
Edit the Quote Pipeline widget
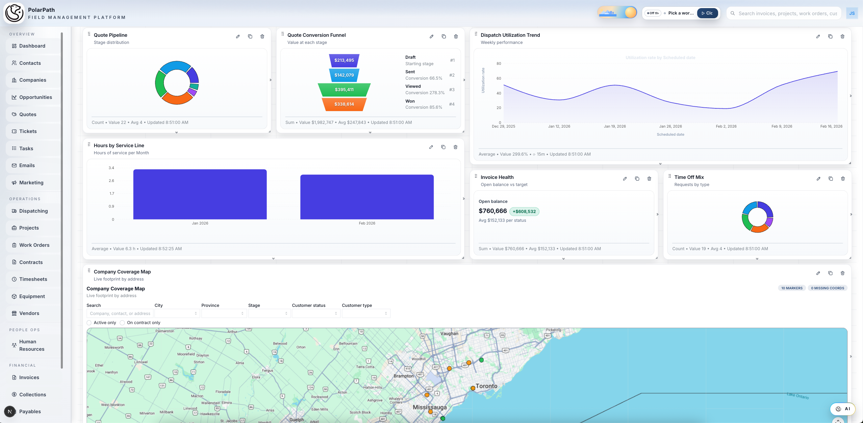coord(238,36)
